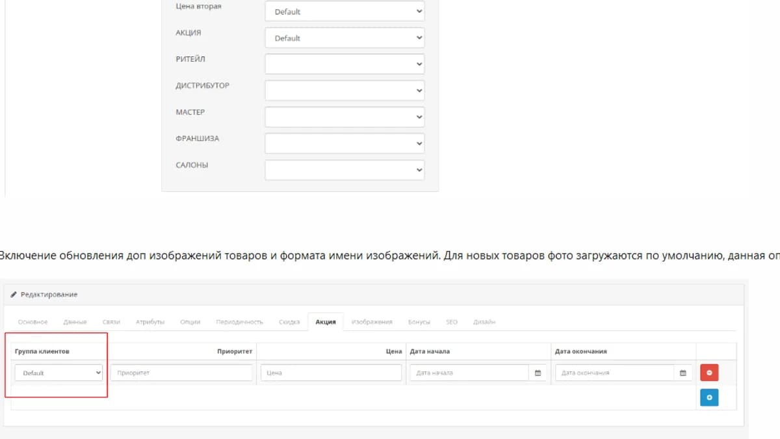Switch to the Скидка tab
This screenshot has width=780, height=439.
click(289, 322)
